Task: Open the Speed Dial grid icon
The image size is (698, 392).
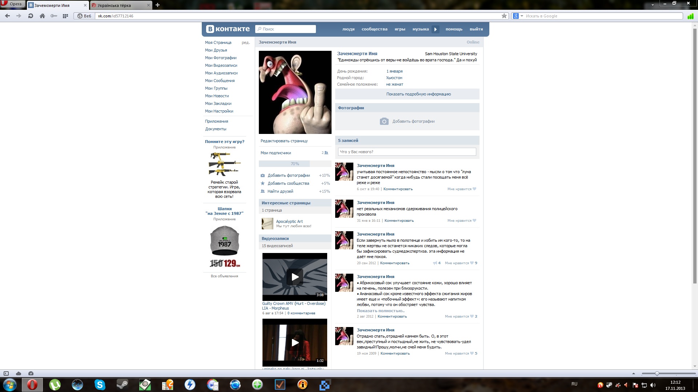Action: pyautogui.click(x=65, y=16)
